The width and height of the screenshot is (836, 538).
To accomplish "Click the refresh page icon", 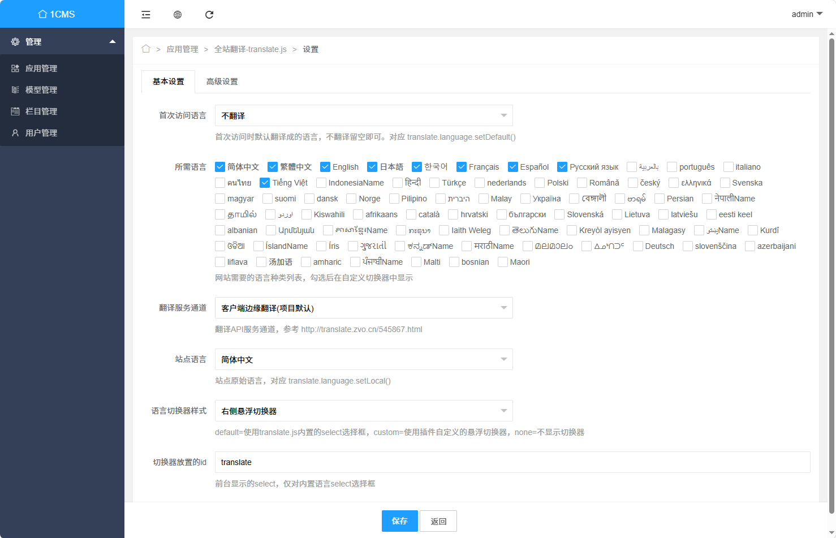I will 209,15.
